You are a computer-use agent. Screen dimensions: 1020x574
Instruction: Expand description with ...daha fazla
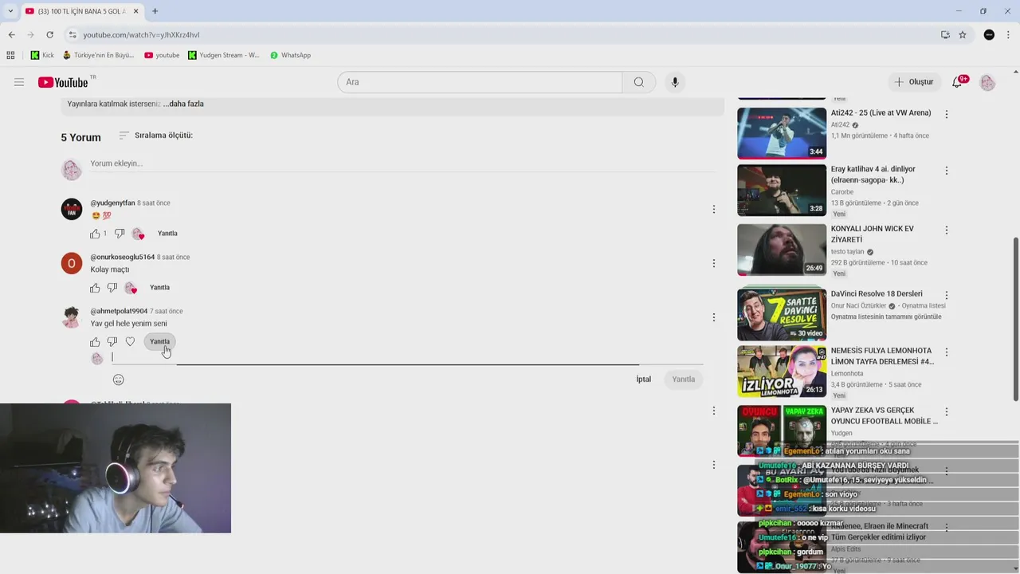pyautogui.click(x=183, y=104)
